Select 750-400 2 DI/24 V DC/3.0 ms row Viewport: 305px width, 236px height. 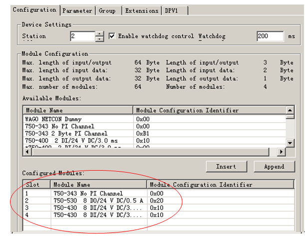[154, 141]
